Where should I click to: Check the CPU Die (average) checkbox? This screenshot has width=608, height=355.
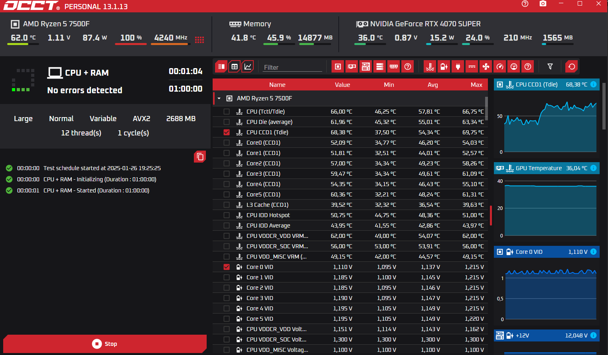point(227,122)
